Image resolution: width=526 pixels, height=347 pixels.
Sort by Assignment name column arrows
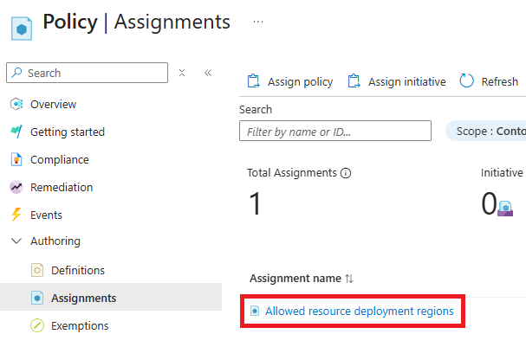pos(349,279)
